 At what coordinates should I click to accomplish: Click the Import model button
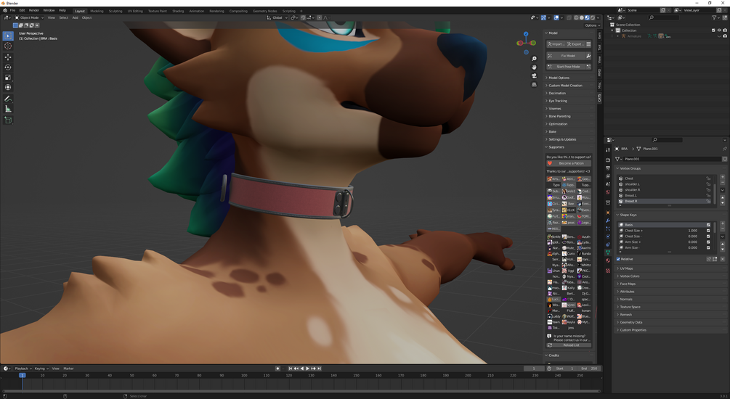556,44
